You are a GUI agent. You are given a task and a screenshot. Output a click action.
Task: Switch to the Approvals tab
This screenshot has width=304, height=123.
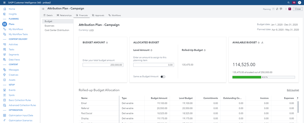[98, 15]
